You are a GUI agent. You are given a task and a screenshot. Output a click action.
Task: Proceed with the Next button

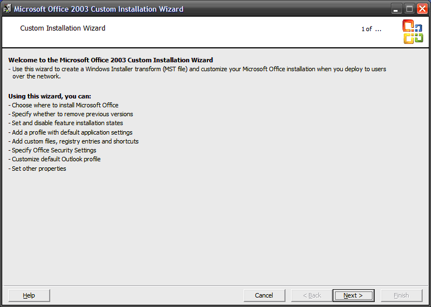pos(353,295)
